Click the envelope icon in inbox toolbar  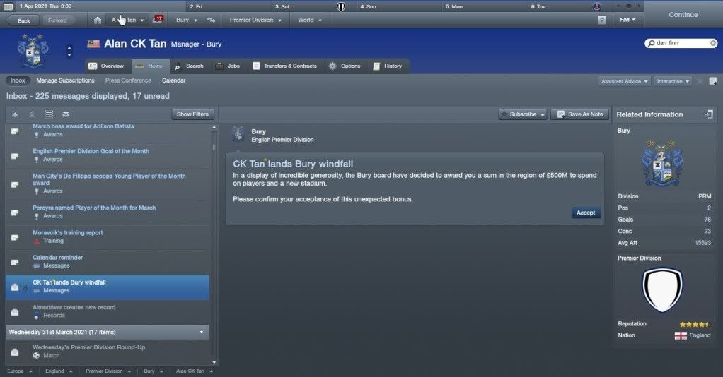point(66,114)
